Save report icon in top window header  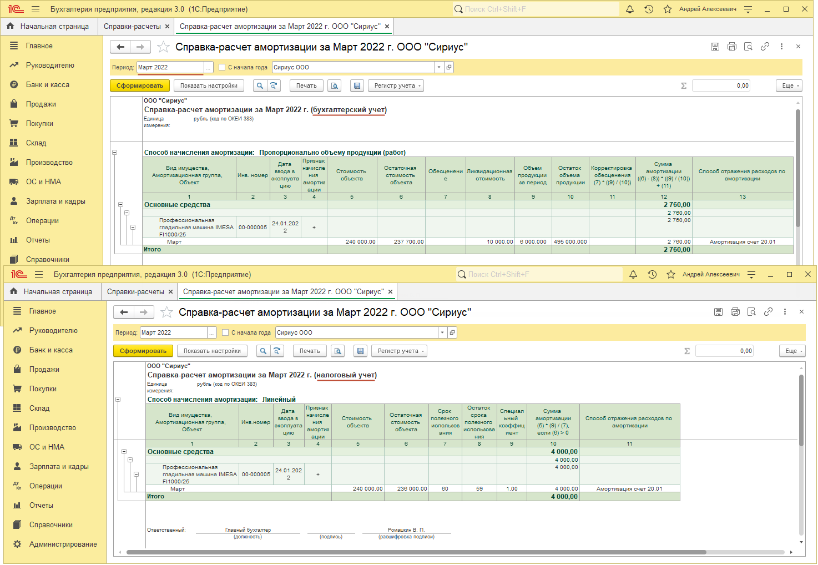pos(715,47)
